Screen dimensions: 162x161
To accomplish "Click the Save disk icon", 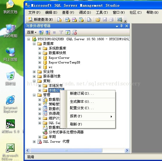I will click(105, 20).
